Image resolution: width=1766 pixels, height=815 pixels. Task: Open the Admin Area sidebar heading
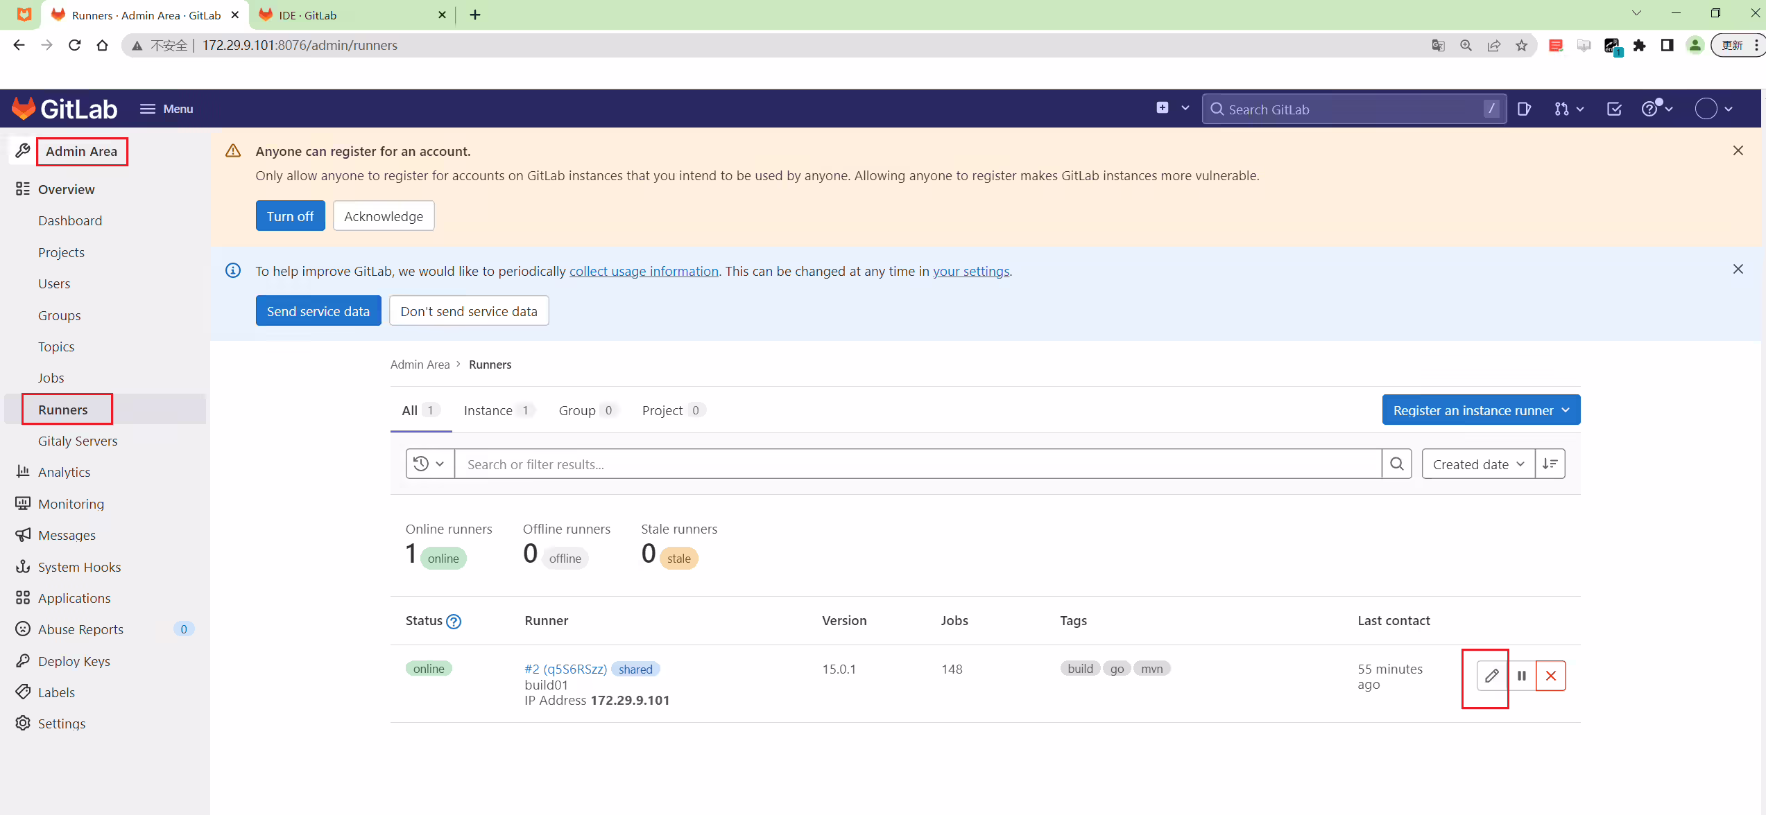click(82, 151)
